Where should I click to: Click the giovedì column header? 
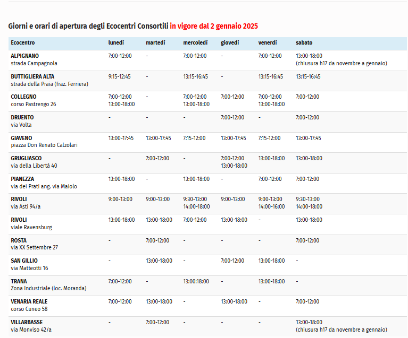(230, 42)
